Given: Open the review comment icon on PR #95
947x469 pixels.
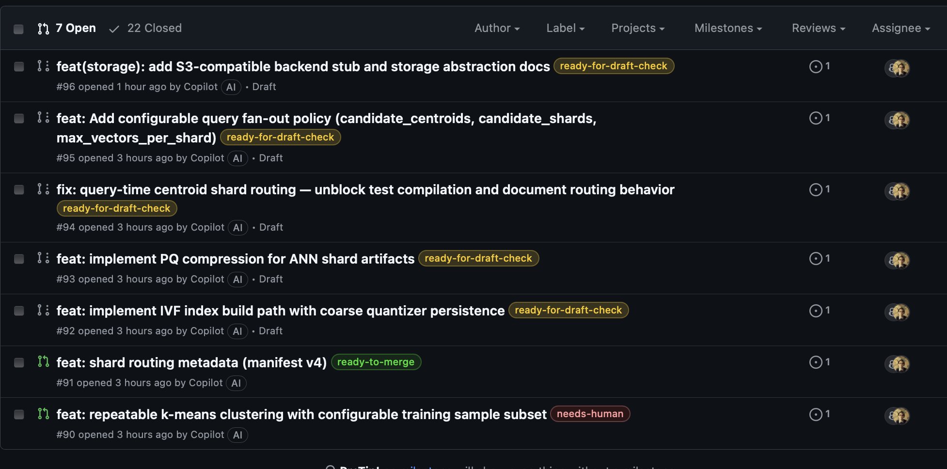Looking at the screenshot, I should 816,118.
